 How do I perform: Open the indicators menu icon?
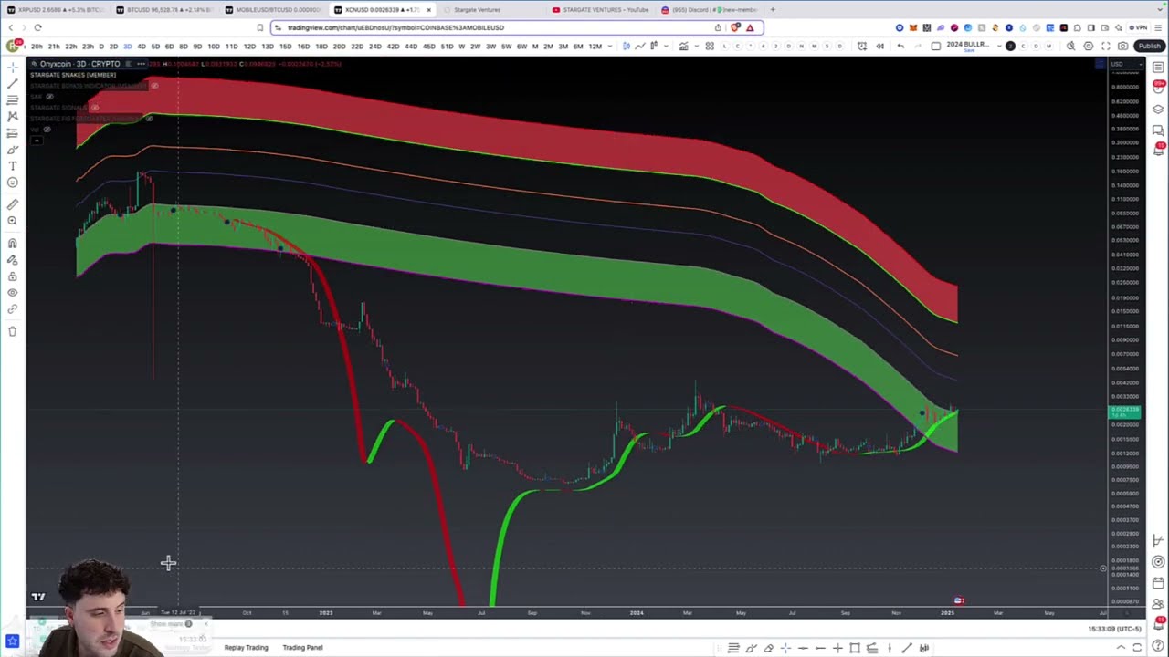tap(683, 46)
